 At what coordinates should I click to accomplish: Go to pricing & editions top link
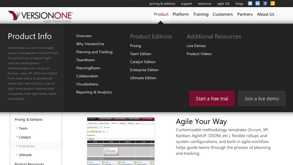[162, 3]
